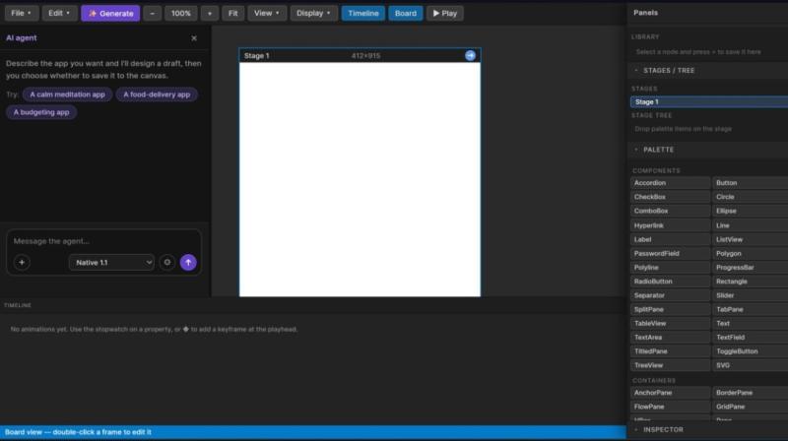Open the File menu
Viewport: 788px width, 441px height.
21,13
